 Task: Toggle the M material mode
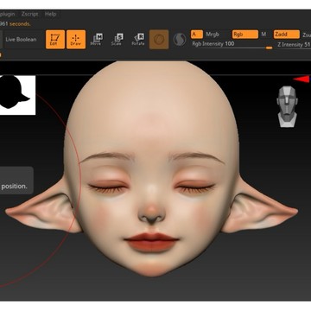point(263,35)
